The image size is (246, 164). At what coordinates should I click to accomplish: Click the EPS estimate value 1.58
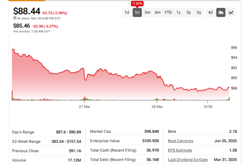(233, 150)
